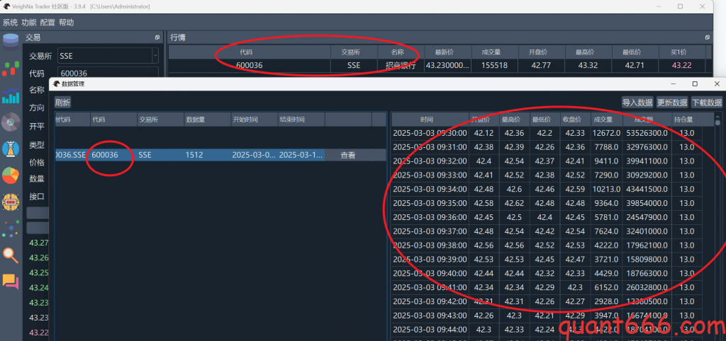Click the 代码 input field containing 600036
Screen dimensions: 726x341
tap(108, 73)
